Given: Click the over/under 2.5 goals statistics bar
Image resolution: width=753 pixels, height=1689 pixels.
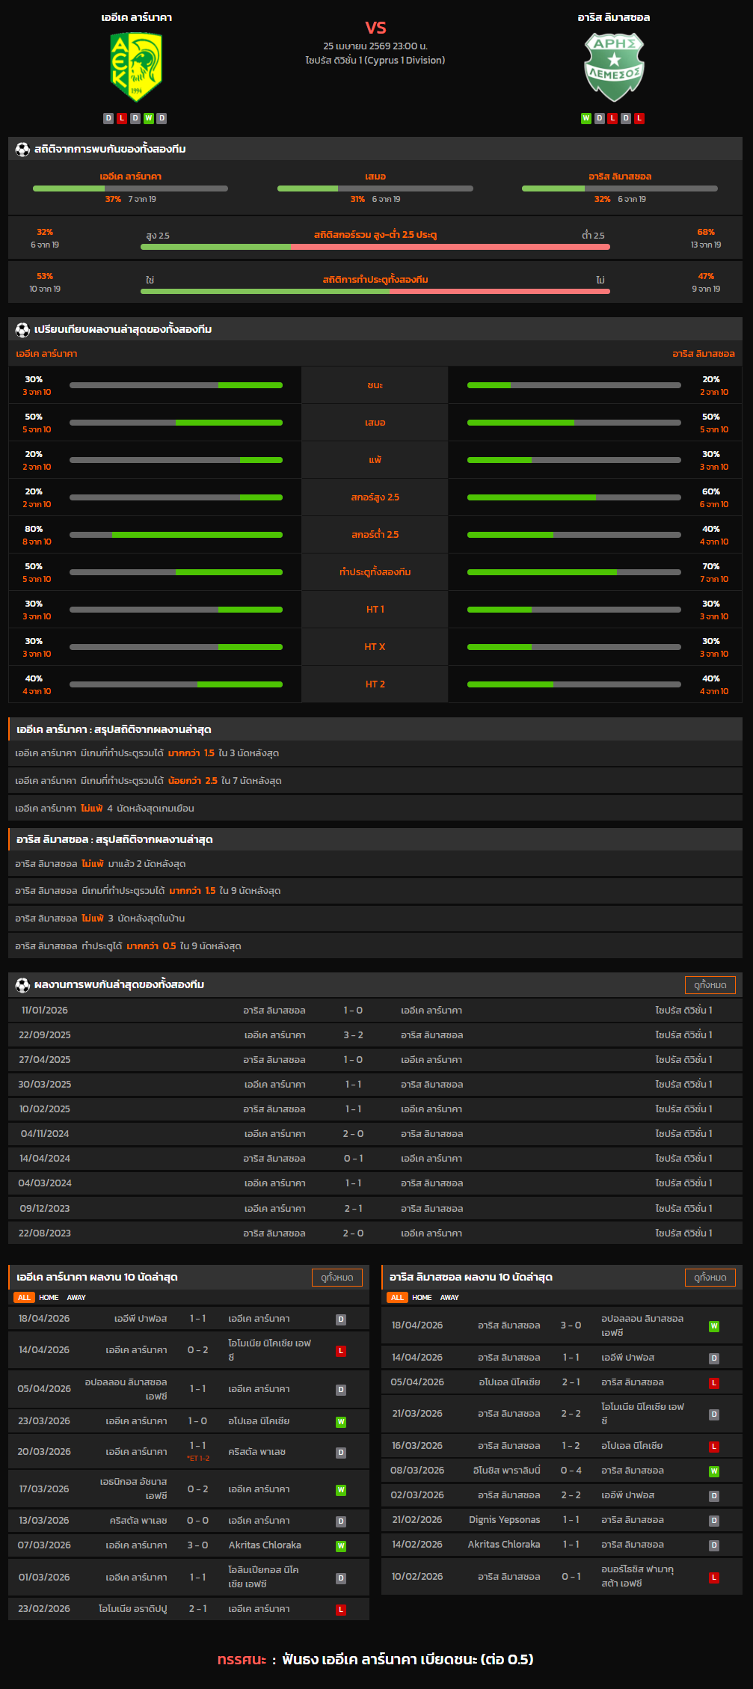Looking at the screenshot, I should pyautogui.click(x=375, y=246).
